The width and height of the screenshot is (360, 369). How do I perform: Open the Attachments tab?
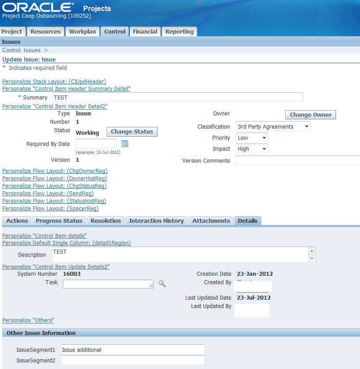[x=211, y=221]
